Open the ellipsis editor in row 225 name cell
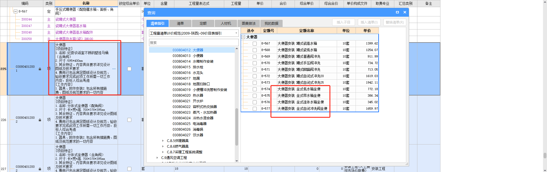 114,69
